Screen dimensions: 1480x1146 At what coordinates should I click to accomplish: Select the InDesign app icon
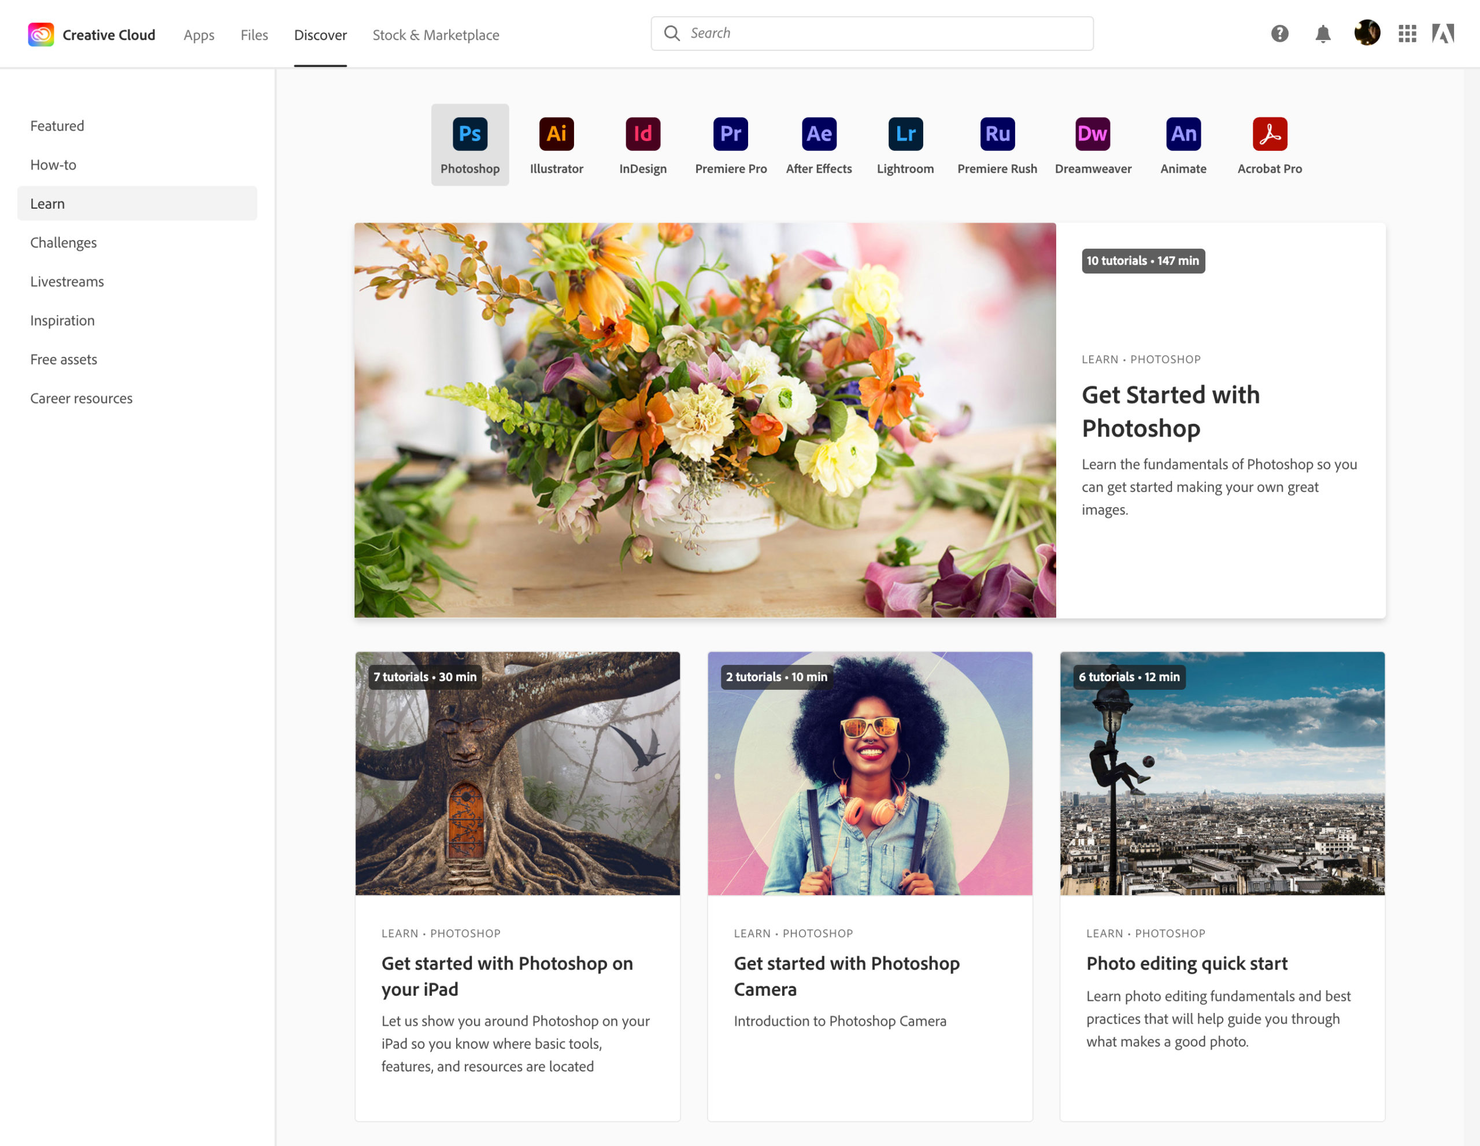click(x=642, y=134)
